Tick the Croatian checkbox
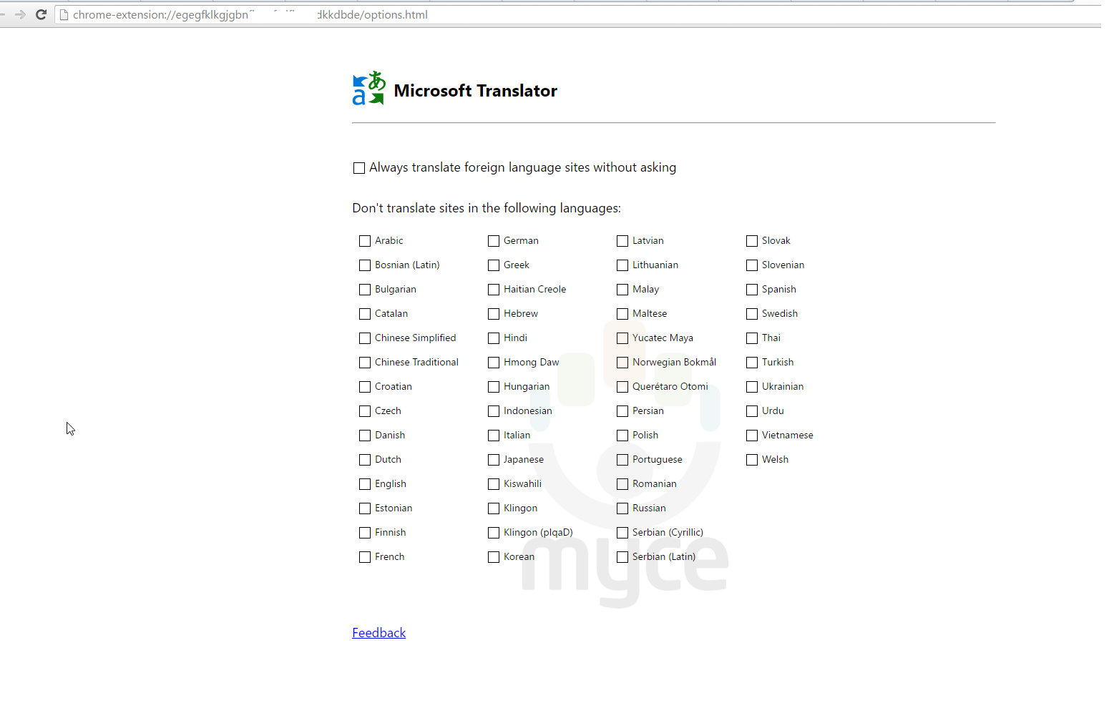The height and width of the screenshot is (718, 1114). point(365,387)
